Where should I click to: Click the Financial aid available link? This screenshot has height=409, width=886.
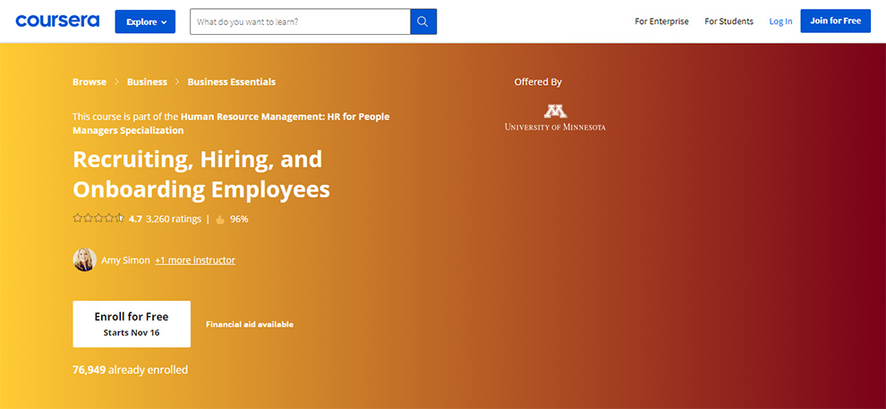tap(250, 324)
